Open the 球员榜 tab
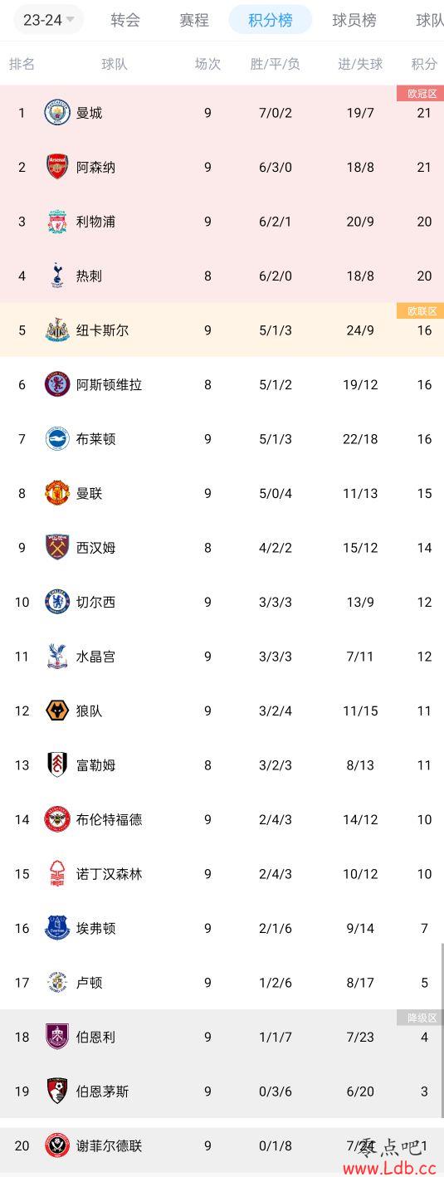Viewport: 444px width, 1177px height. tap(354, 20)
